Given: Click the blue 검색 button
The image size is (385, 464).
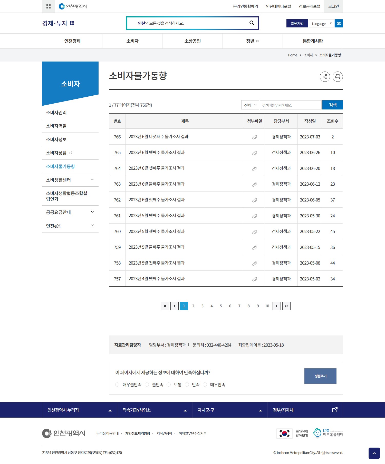Looking at the screenshot, I should [333, 105].
